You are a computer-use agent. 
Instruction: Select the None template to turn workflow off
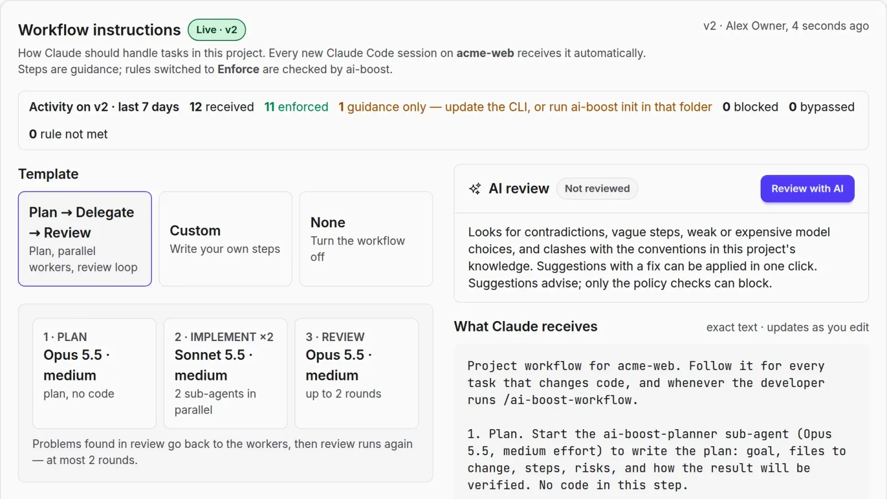366,239
